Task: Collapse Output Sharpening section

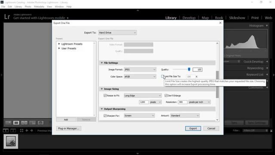Action: tap(101, 109)
